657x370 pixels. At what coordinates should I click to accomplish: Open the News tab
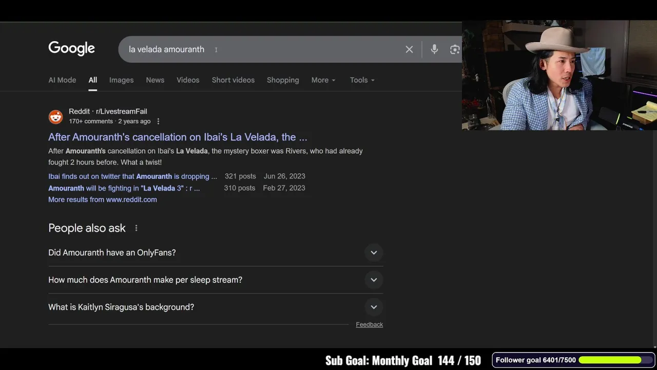click(x=155, y=80)
